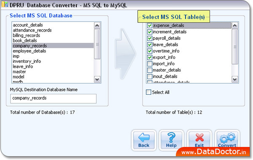The height and width of the screenshot is (160, 253).
Task: Click up arrow of table list scrollbar
Action: [x=235, y=25]
